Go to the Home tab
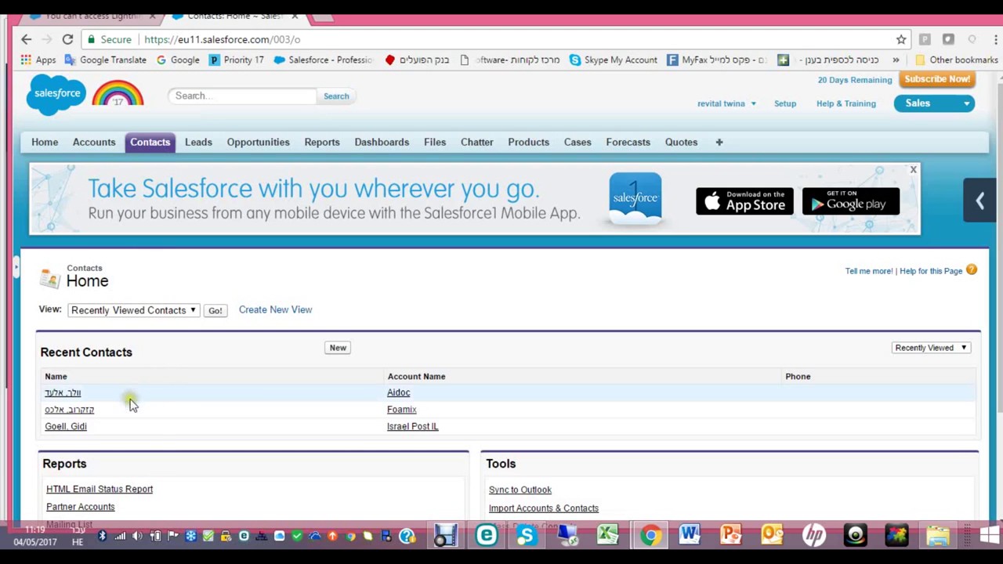 coord(45,142)
